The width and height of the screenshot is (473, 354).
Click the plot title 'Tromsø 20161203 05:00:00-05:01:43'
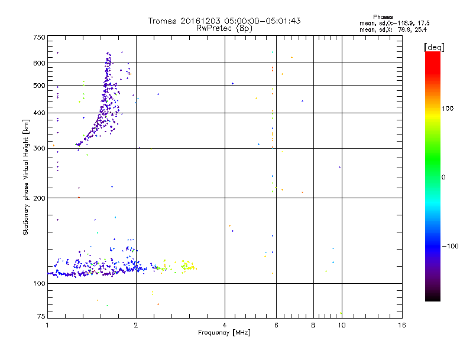coord(224,21)
